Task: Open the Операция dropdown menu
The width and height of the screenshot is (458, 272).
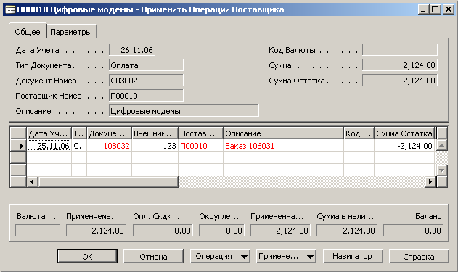Action: (220, 256)
